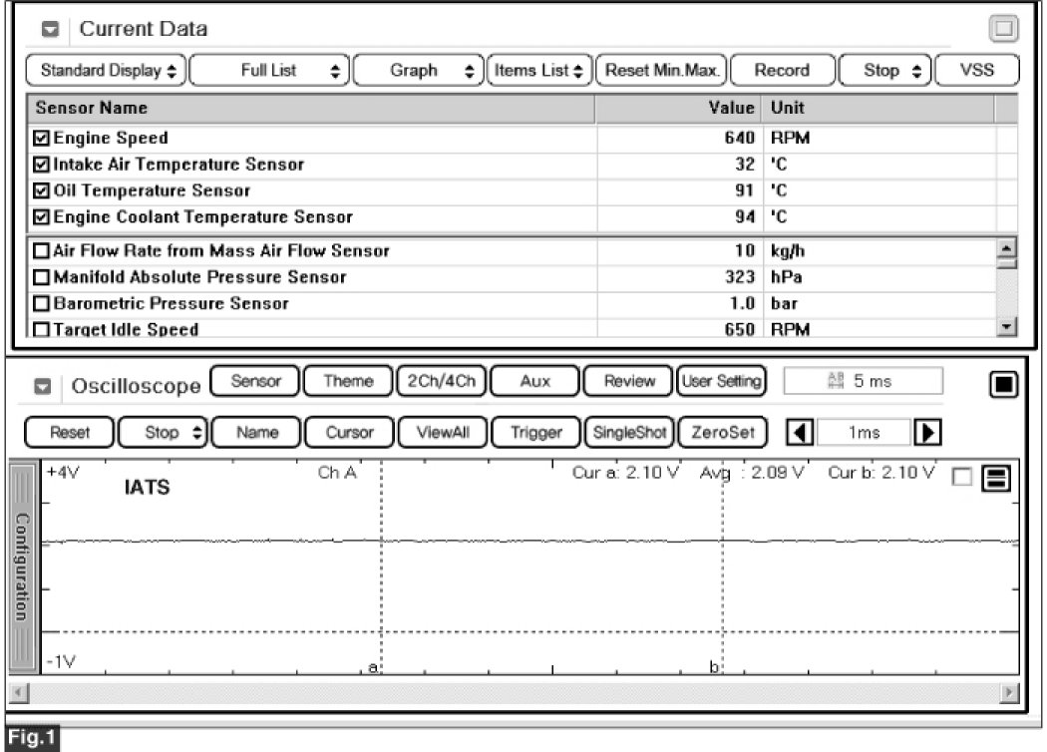Viewport: 1047px width, 752px height.
Task: Check the Target Idle Speed checkbox
Action: click(42, 329)
